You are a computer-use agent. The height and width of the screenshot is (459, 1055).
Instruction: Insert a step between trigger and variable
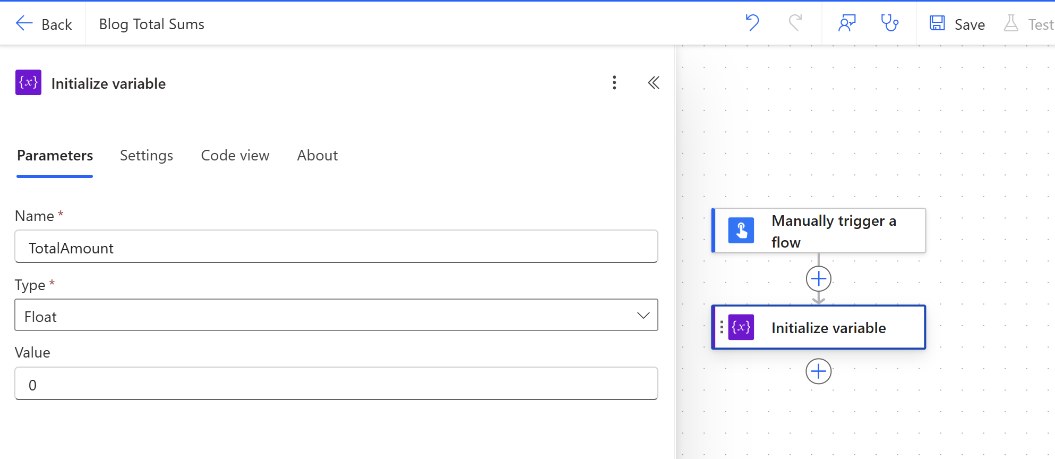click(819, 279)
